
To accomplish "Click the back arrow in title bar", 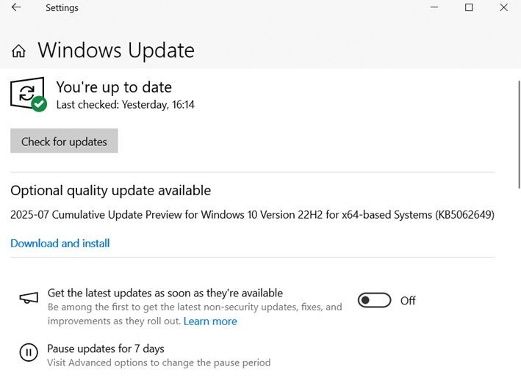I will click(x=16, y=8).
